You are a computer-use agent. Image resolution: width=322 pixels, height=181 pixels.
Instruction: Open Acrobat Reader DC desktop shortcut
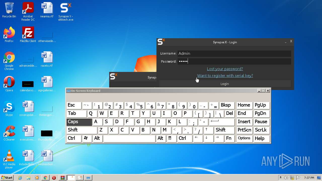click(28, 12)
